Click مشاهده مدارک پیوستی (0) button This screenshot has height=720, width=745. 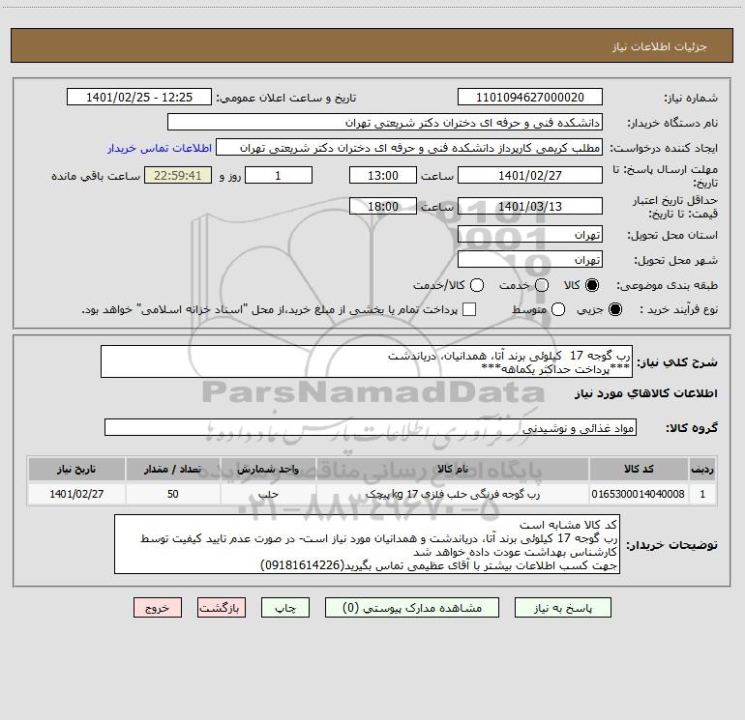[x=412, y=608]
